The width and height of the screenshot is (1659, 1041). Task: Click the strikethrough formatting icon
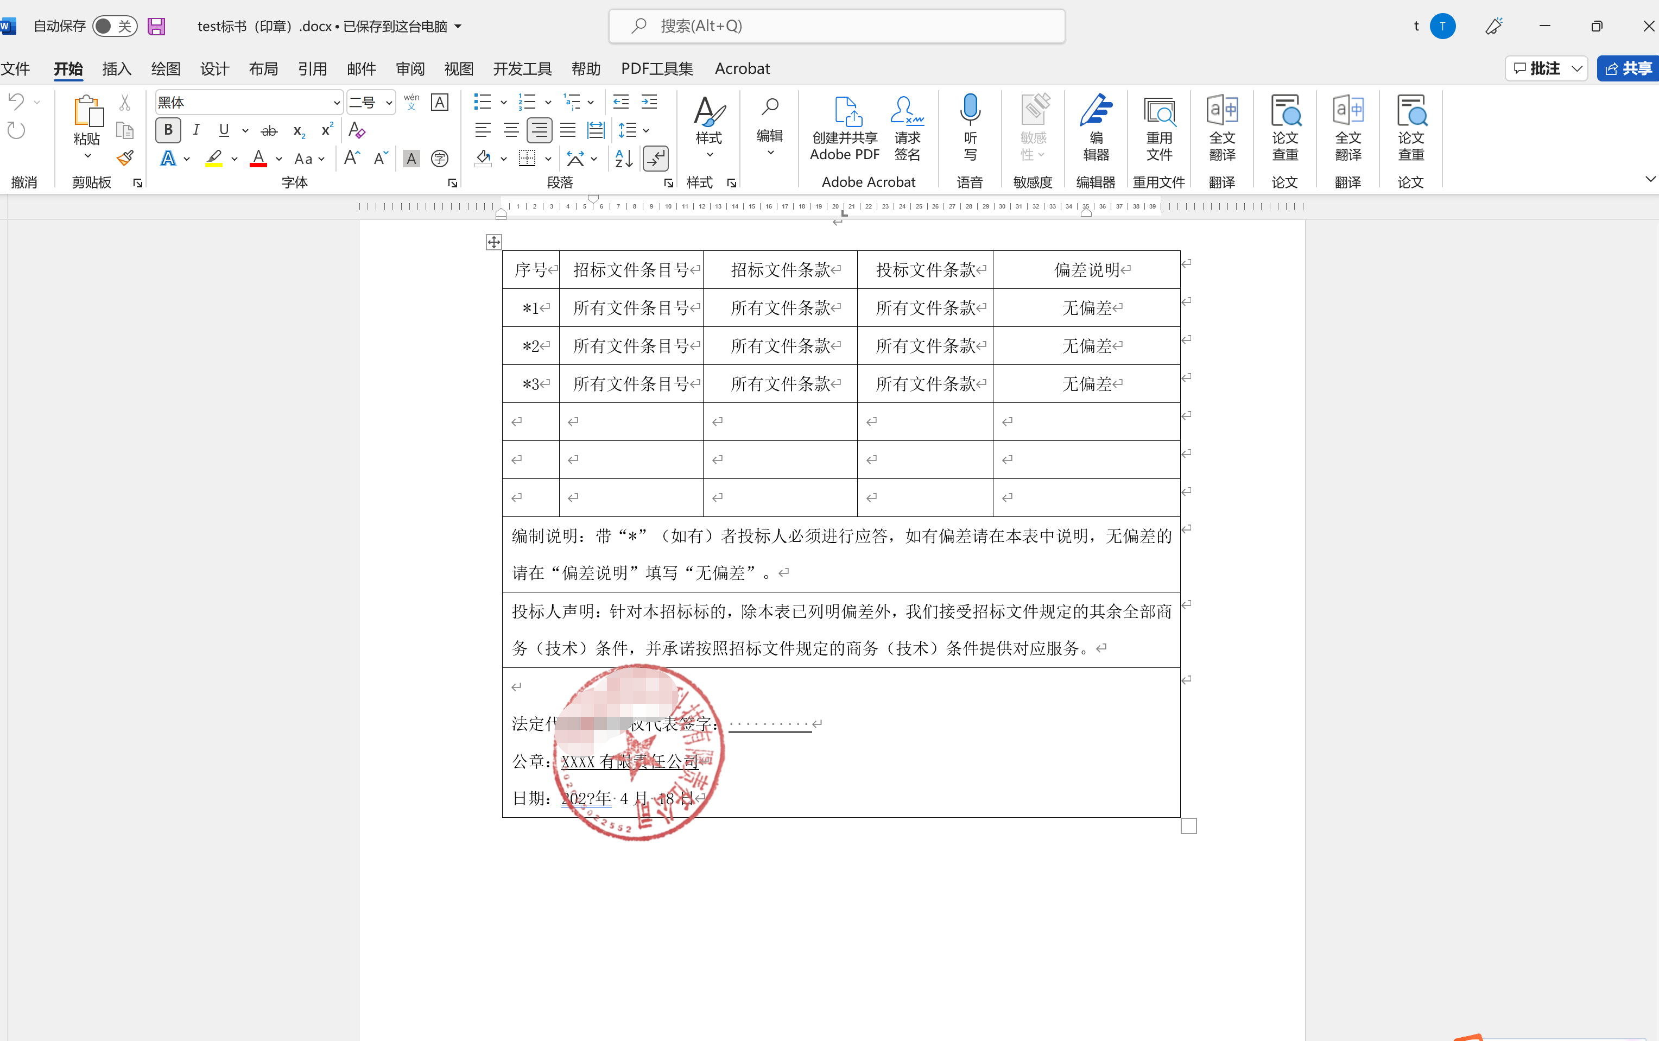point(269,131)
